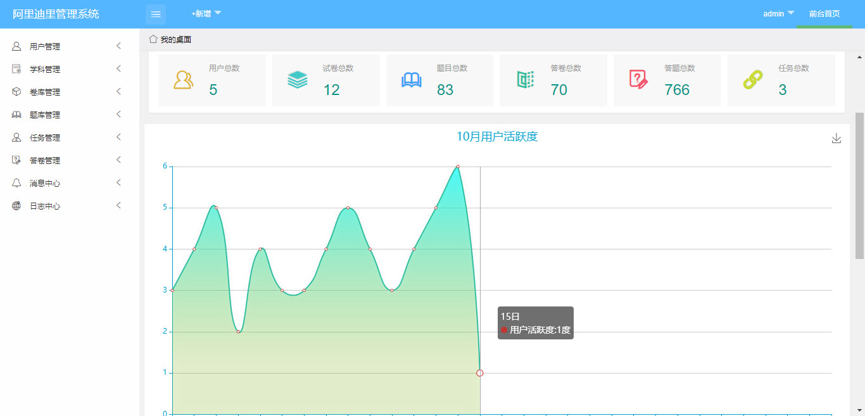Open the +新增 dropdown menu
The width and height of the screenshot is (865, 416).
pyautogui.click(x=206, y=13)
